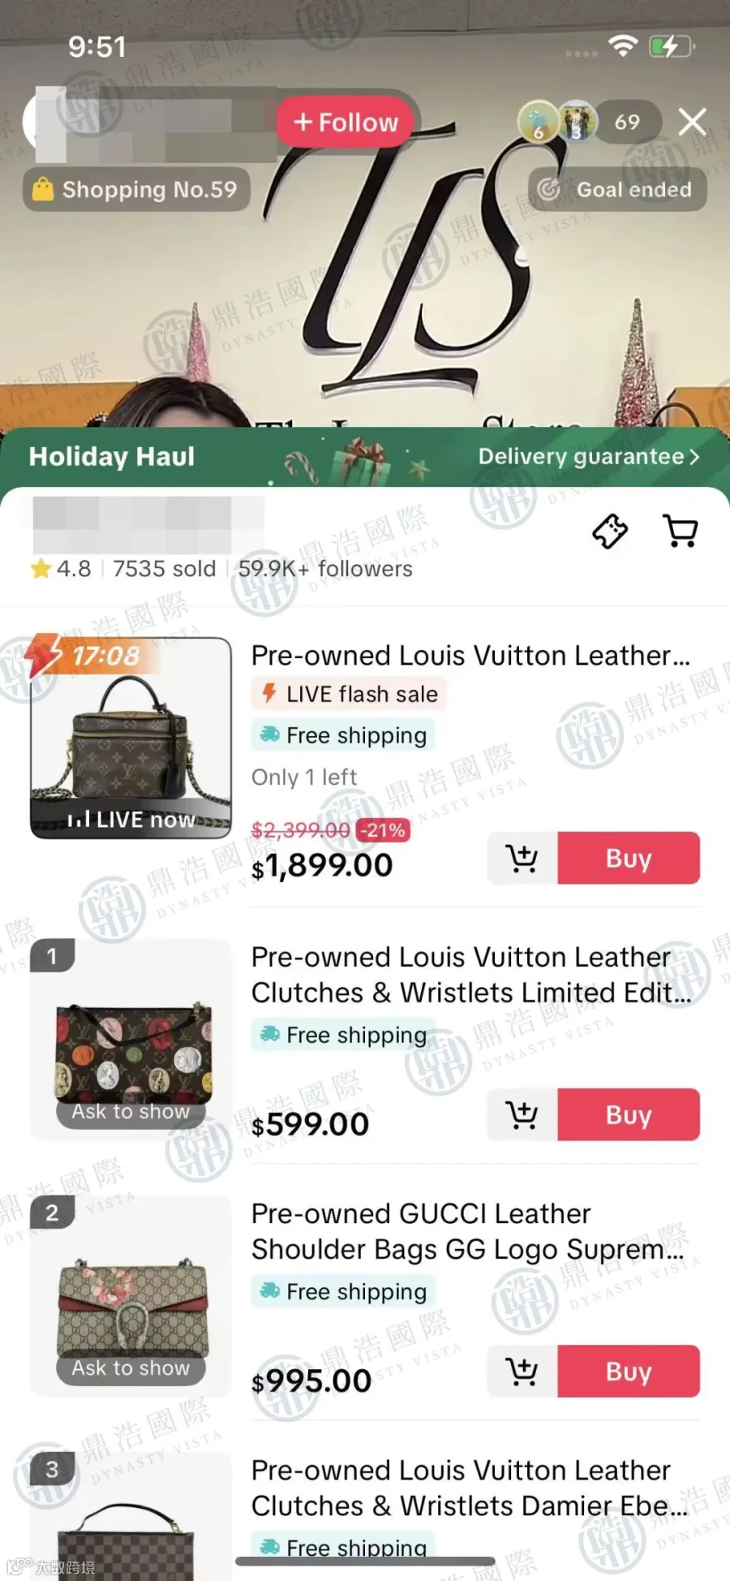Buy the $599.00 Limited Edition clutch
Image resolution: width=730 pixels, height=1581 pixels.
(x=629, y=1114)
